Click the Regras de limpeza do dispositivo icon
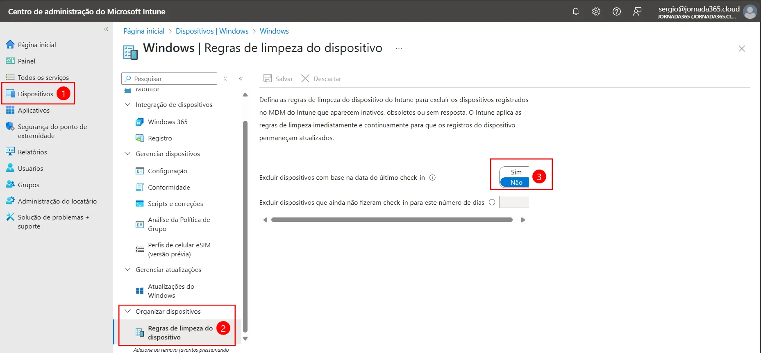 click(x=140, y=333)
